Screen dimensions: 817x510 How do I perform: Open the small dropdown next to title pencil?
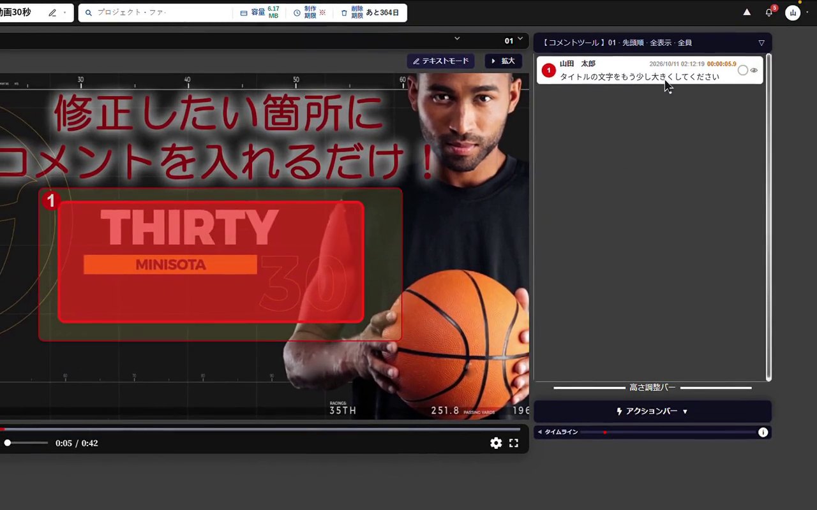coord(64,13)
